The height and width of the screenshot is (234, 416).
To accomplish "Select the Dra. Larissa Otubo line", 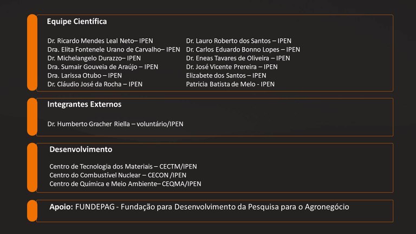I will (84, 75).
